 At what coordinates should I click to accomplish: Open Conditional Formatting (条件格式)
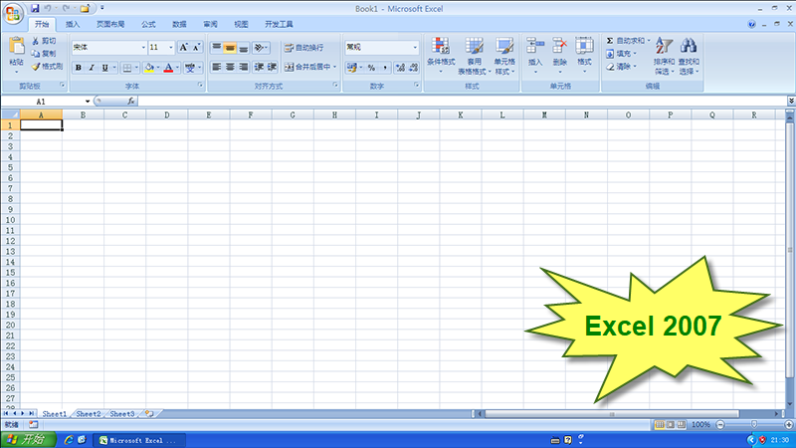pyautogui.click(x=441, y=56)
